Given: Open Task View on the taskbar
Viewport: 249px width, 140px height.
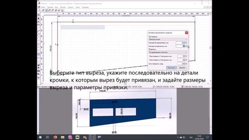Looking at the screenshot, I should [x=47, y=137].
